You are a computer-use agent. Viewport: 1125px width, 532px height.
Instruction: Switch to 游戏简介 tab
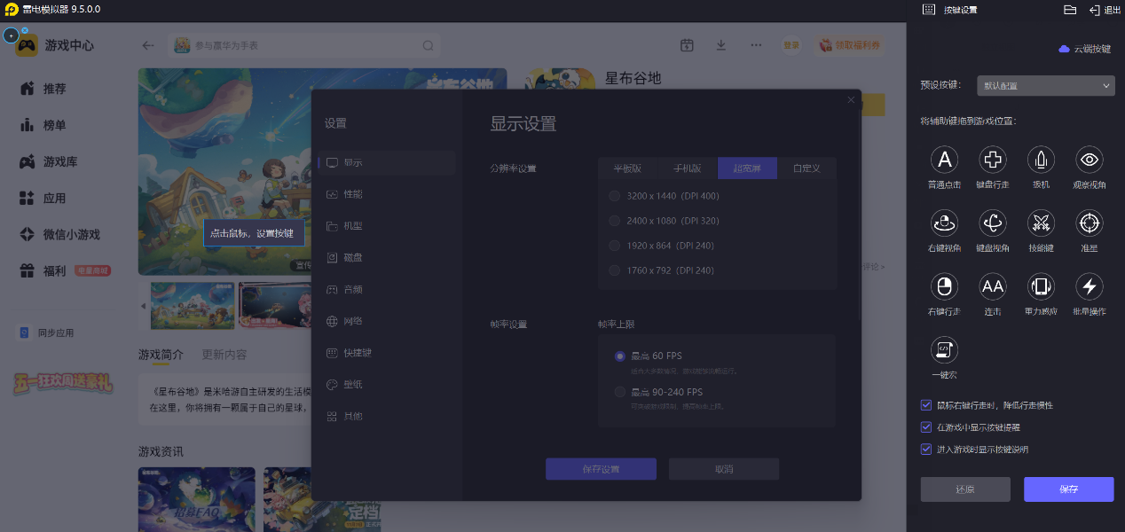[161, 355]
